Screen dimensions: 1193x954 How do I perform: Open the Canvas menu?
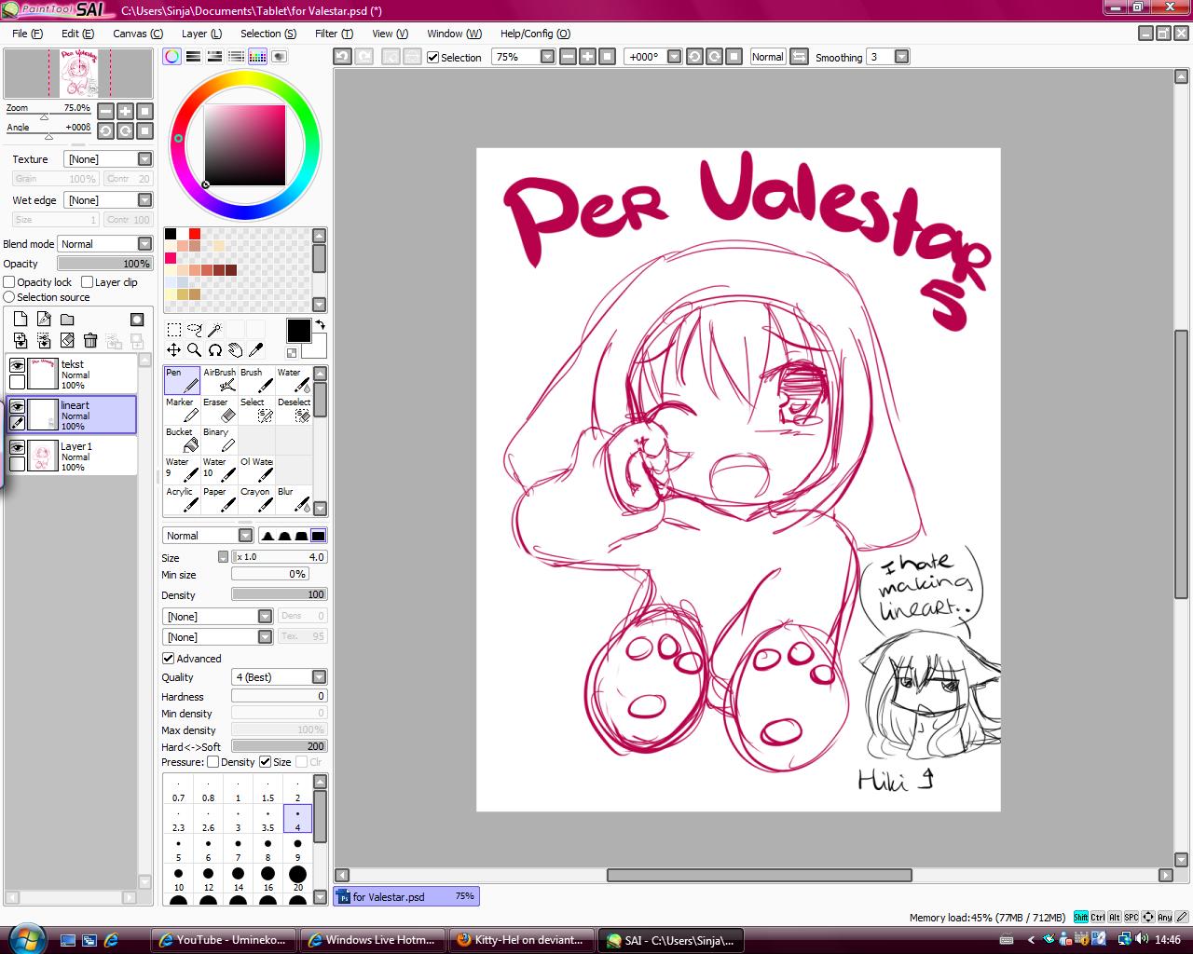click(137, 34)
